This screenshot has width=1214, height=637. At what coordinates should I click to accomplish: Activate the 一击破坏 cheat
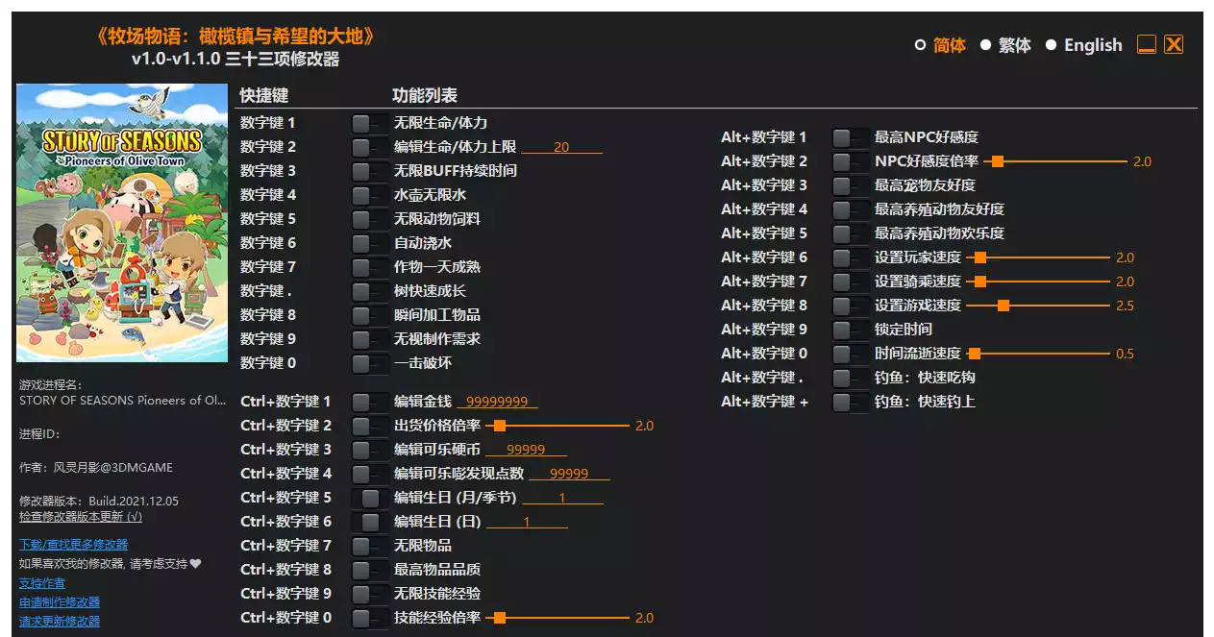coord(369,363)
